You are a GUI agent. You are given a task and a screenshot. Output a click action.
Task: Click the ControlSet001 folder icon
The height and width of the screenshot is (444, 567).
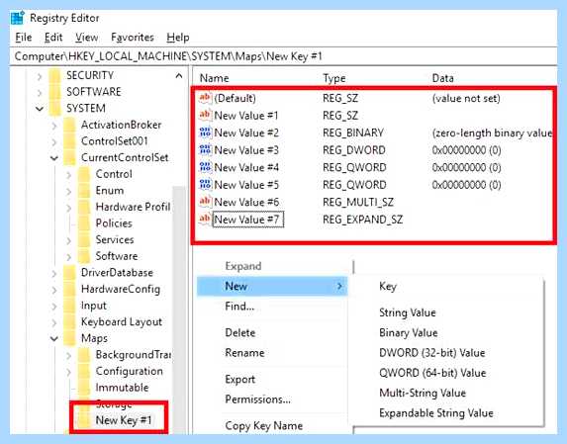point(69,141)
